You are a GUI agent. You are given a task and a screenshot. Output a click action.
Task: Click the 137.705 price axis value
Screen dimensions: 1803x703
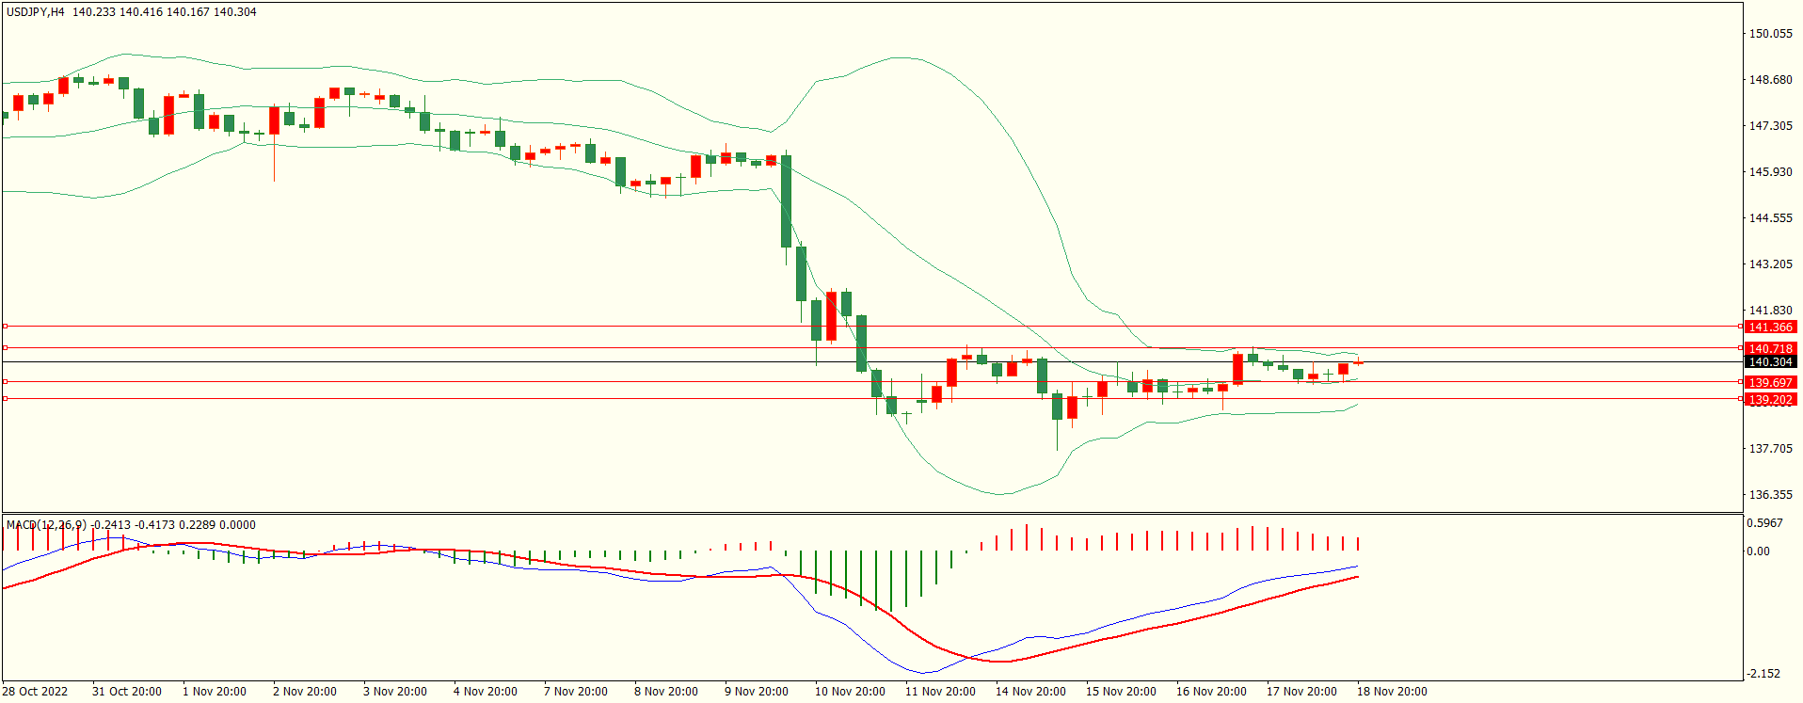point(1770,449)
